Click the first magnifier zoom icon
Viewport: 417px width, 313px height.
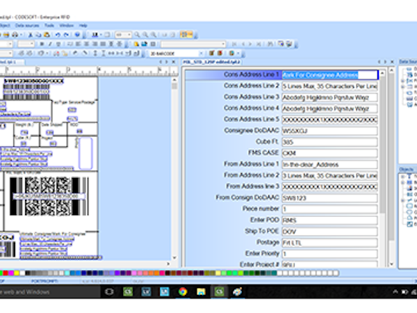[x=137, y=35]
